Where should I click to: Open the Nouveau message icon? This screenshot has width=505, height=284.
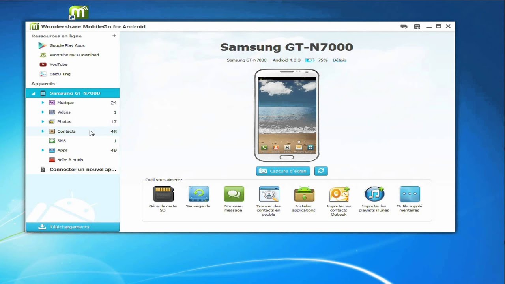point(234,194)
